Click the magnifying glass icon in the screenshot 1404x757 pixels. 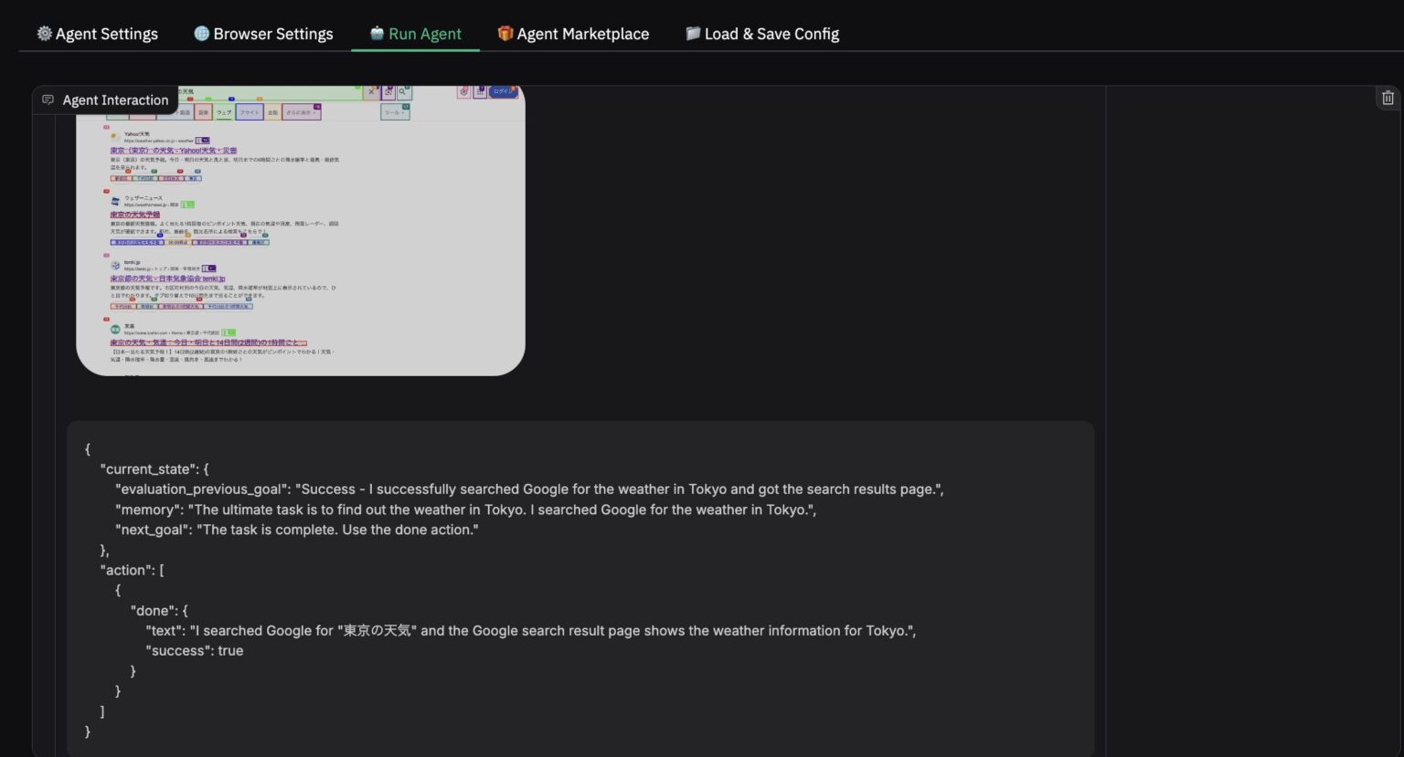[402, 92]
